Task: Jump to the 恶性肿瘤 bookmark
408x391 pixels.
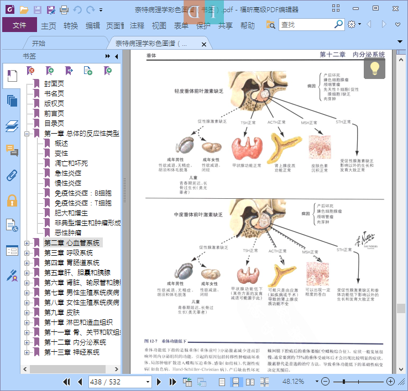Action: pos(68,233)
